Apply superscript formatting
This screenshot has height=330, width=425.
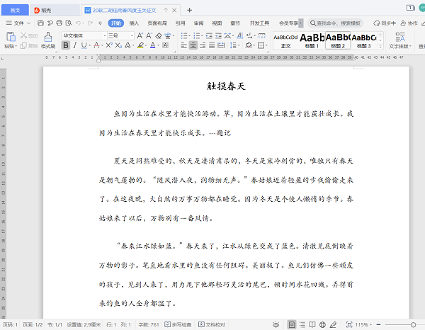[x=109, y=45]
